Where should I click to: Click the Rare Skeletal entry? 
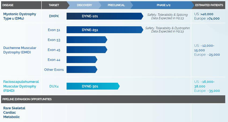pyautogui.click(x=14, y=108)
